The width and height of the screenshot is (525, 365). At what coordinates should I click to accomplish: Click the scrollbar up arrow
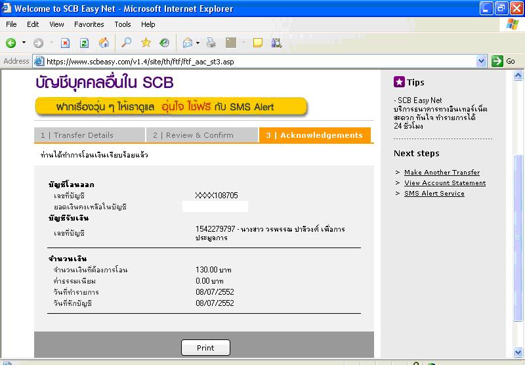click(518, 75)
